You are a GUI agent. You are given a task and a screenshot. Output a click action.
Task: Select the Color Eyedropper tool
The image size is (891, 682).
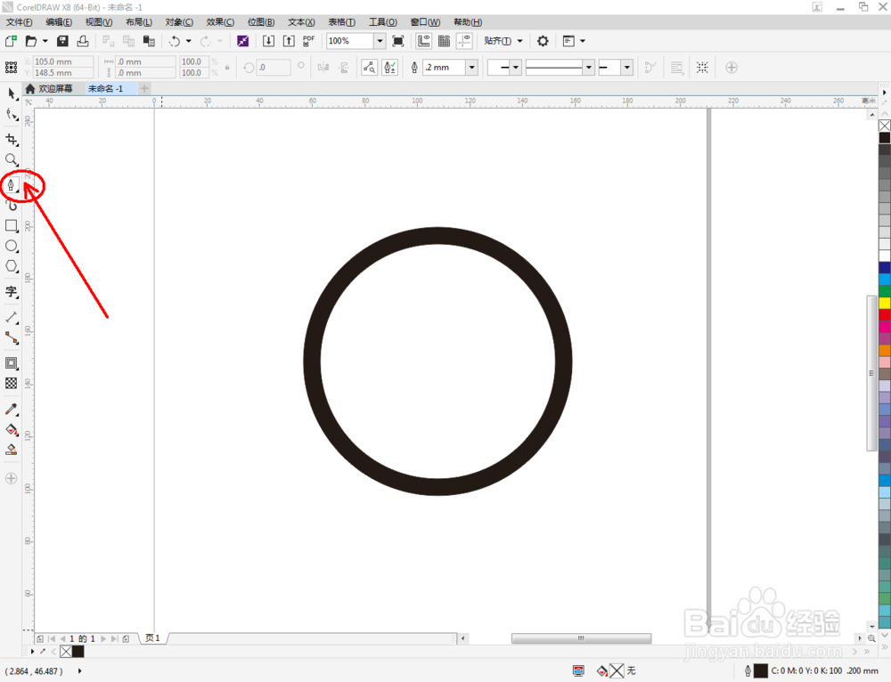coord(12,409)
